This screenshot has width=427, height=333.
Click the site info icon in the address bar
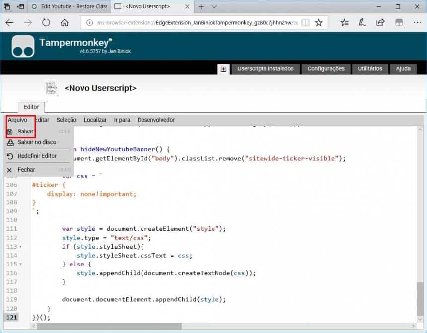89,23
